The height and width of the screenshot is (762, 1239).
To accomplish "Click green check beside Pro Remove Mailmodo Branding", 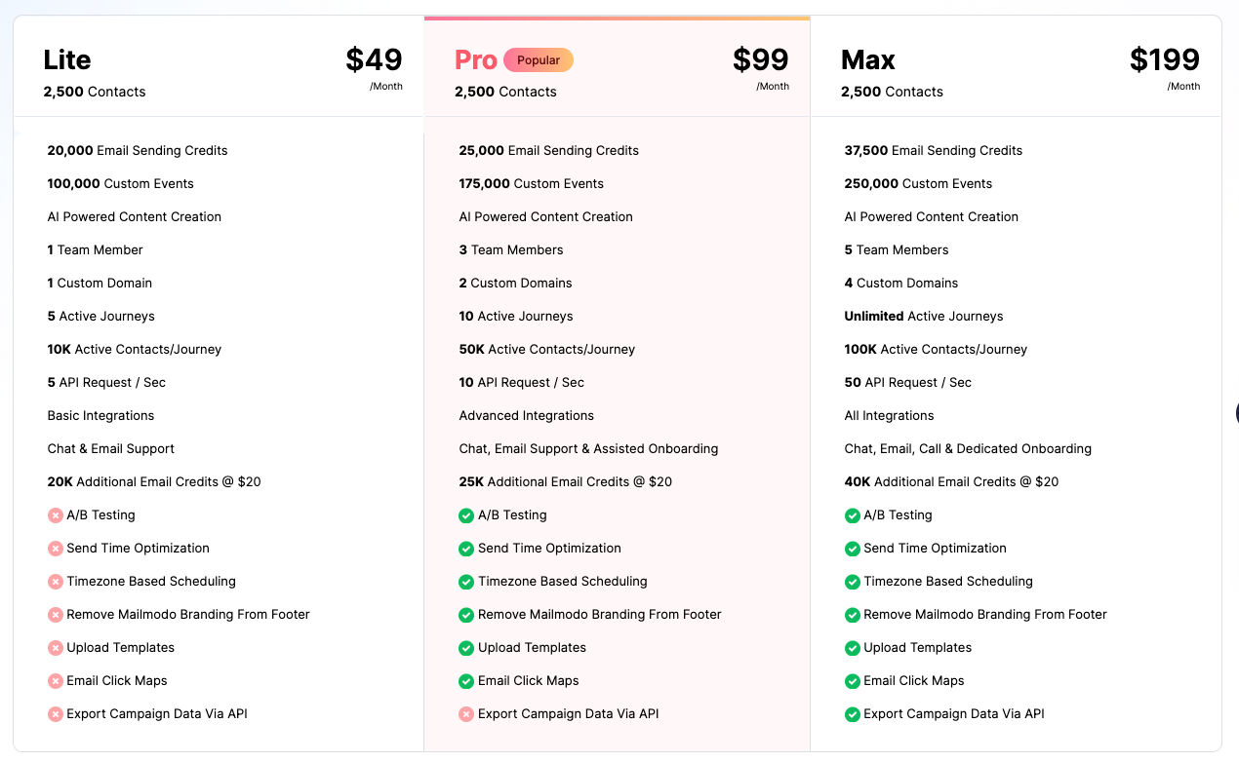I will tap(466, 615).
